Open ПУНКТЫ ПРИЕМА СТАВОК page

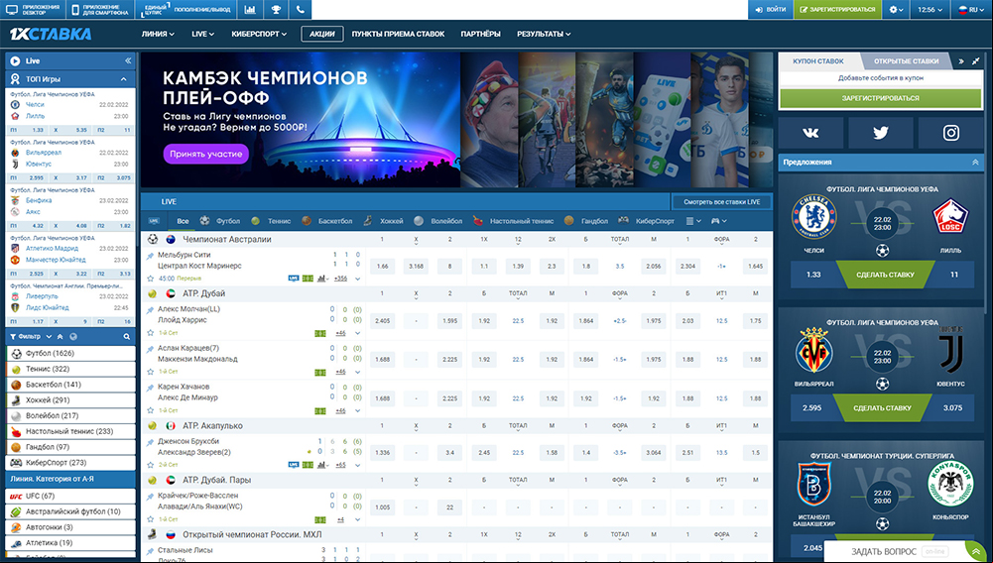(399, 34)
